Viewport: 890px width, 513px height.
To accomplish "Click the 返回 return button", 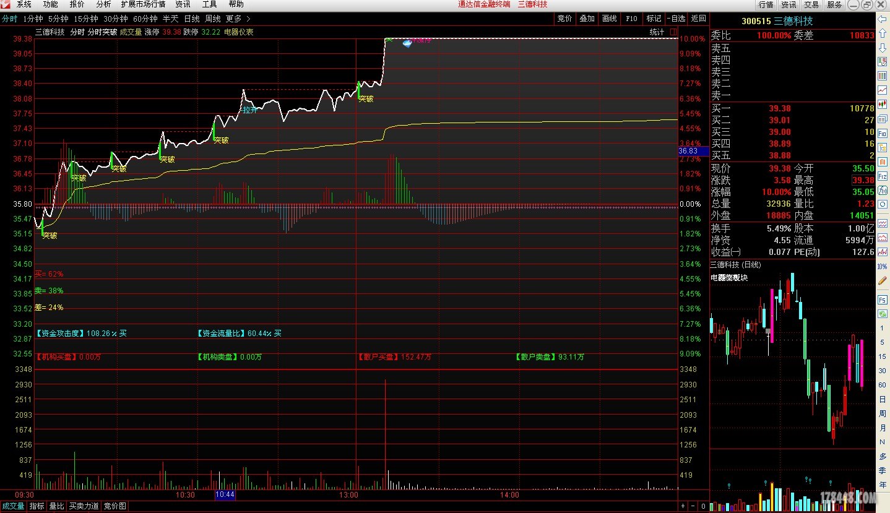I will pos(698,19).
